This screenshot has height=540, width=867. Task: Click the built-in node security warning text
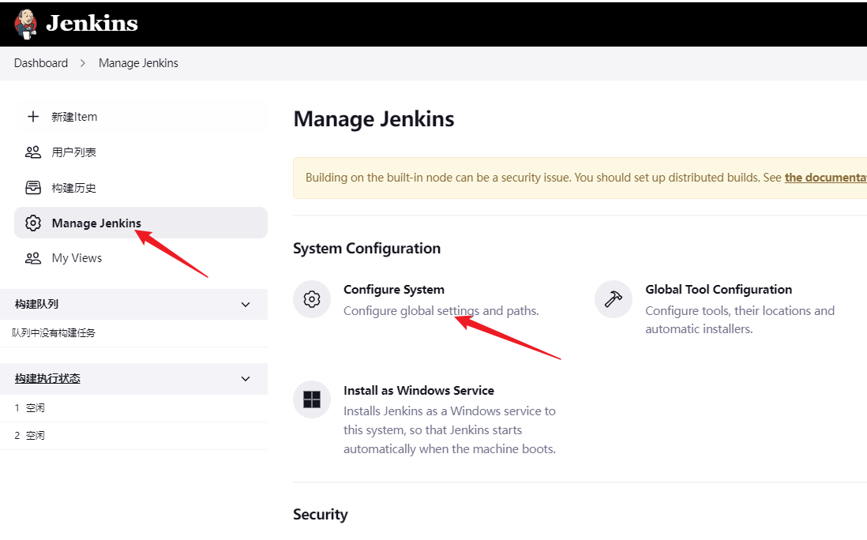[x=543, y=178]
